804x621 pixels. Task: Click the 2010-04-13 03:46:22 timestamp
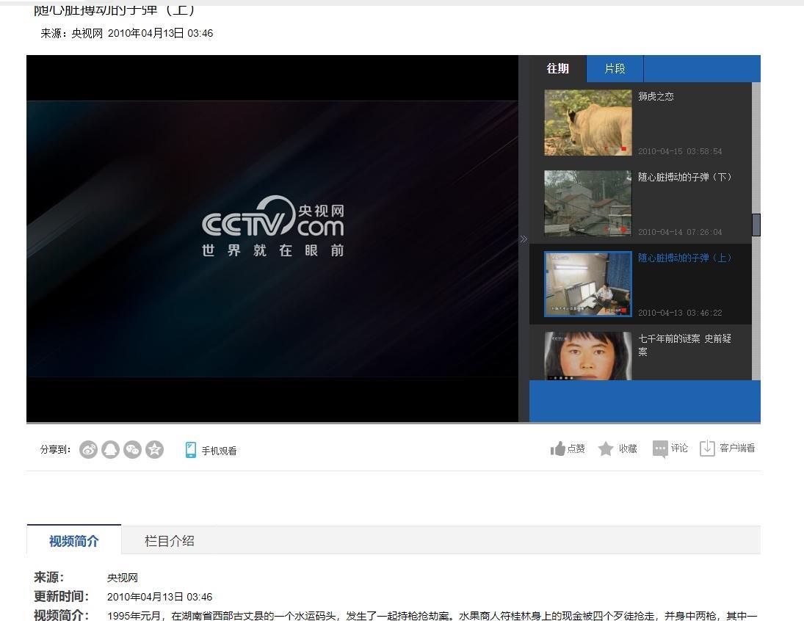(680, 313)
